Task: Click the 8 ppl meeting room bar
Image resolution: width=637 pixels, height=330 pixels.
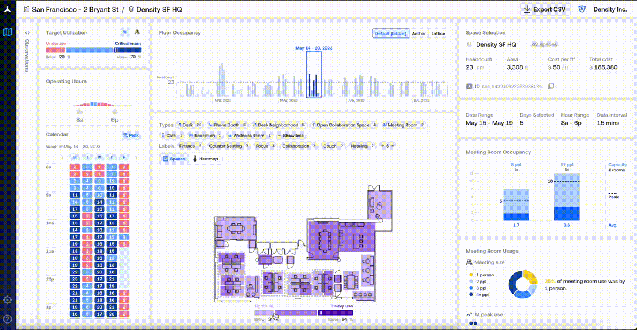Action: [516, 205]
